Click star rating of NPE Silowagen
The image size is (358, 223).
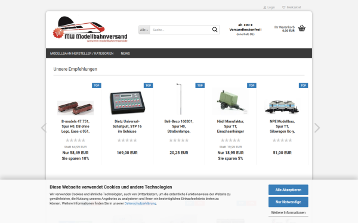click(282, 140)
